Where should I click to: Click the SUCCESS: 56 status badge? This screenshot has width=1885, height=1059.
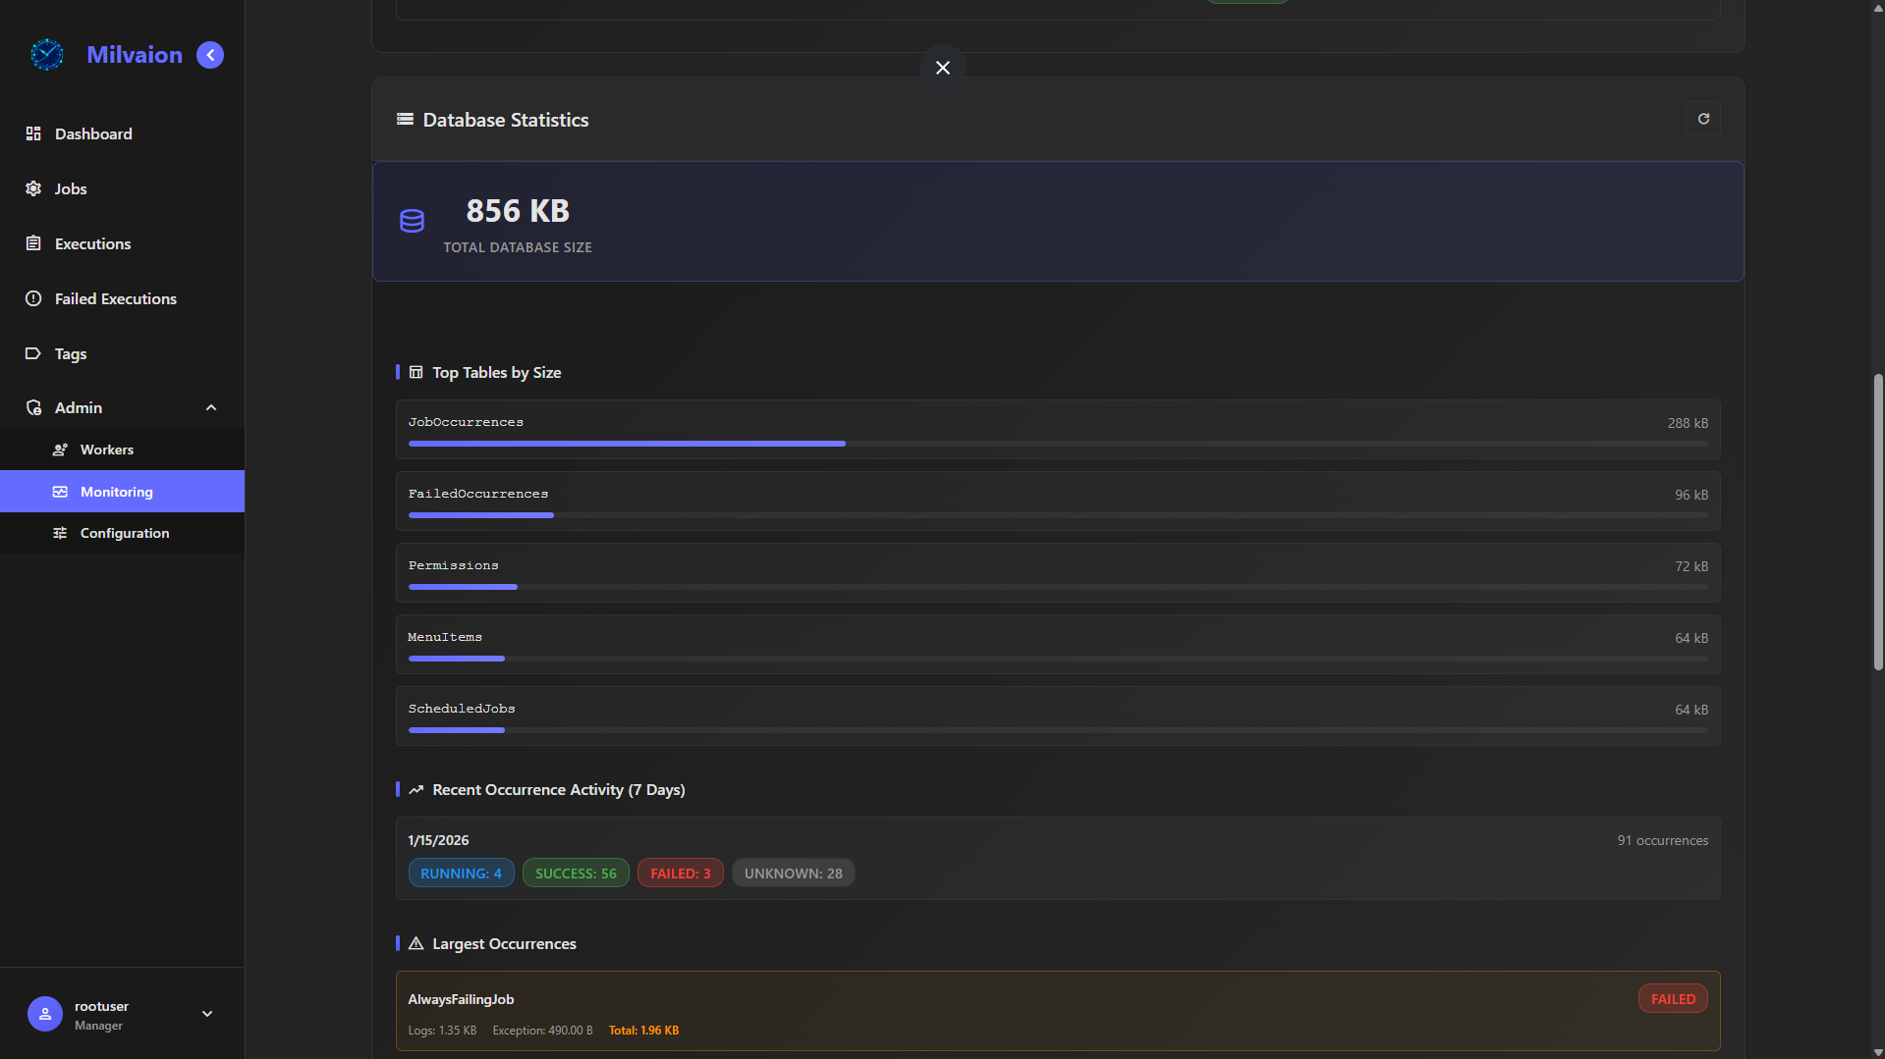click(576, 873)
